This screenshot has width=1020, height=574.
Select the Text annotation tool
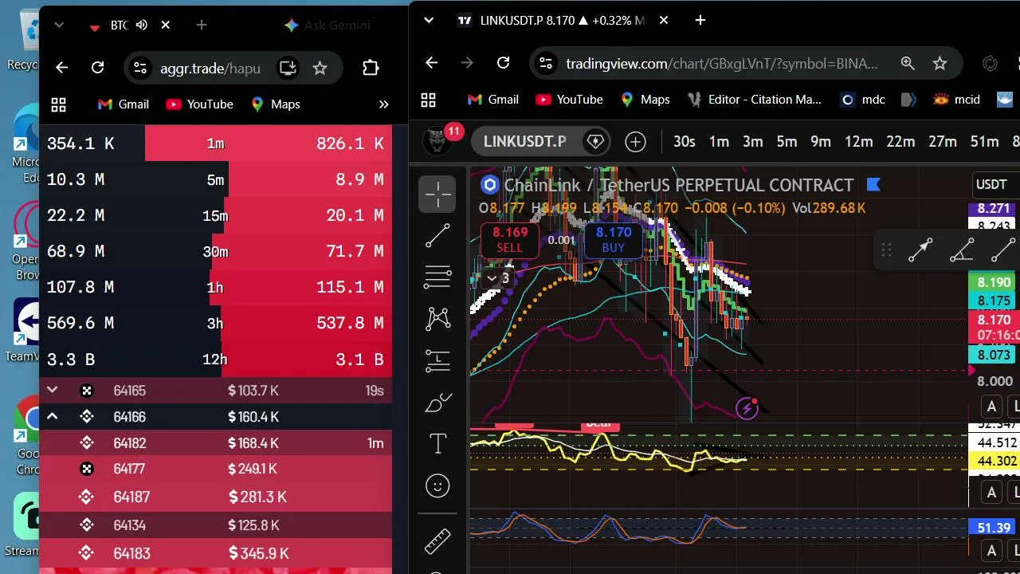pos(437,444)
